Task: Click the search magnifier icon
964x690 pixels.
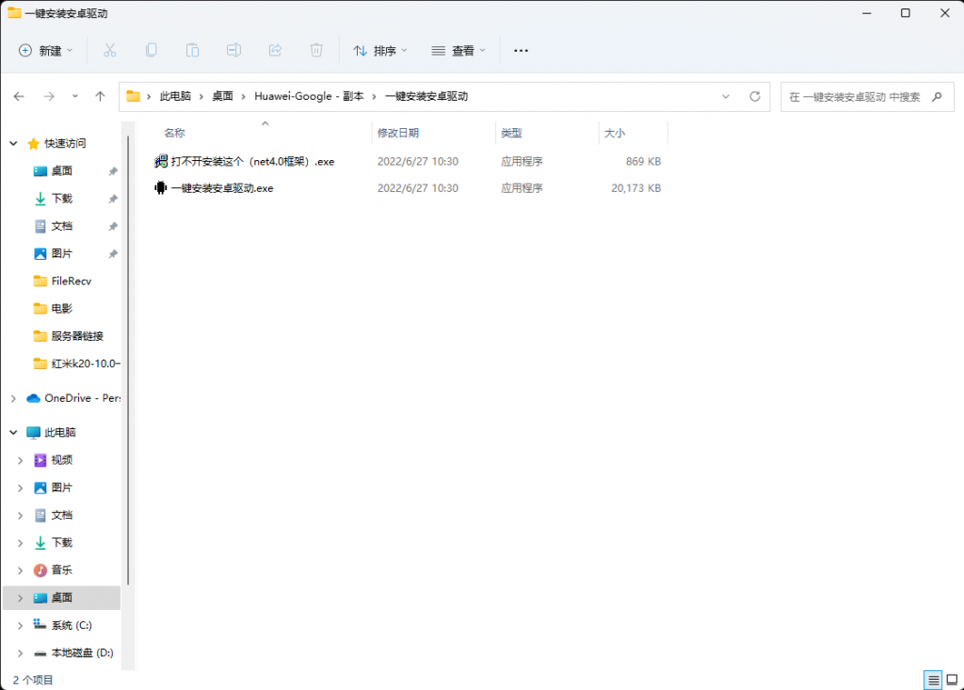Action: click(x=937, y=97)
